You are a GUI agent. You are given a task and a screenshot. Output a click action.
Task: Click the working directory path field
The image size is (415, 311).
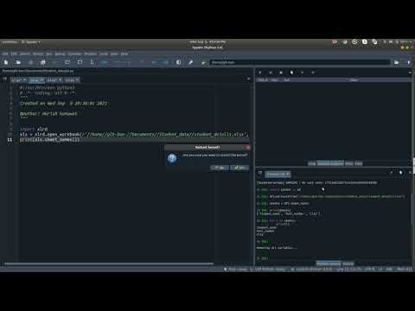[300, 62]
